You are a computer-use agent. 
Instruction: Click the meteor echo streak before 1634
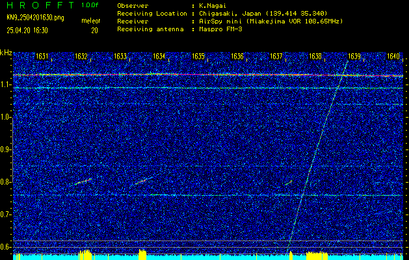click(144, 181)
